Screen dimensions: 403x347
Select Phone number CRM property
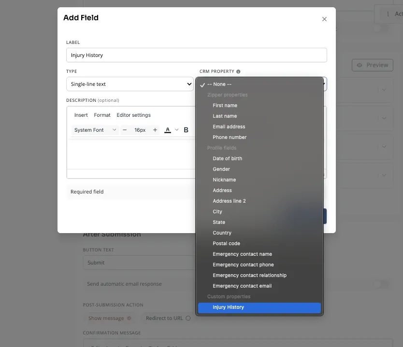point(259,138)
